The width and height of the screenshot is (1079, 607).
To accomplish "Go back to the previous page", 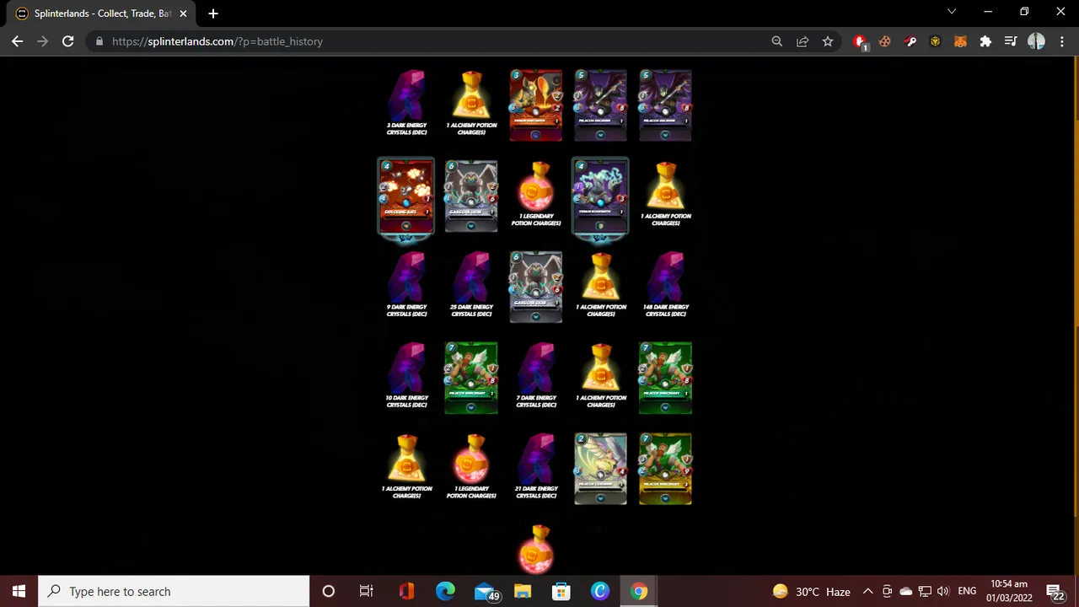I will 18,41.
